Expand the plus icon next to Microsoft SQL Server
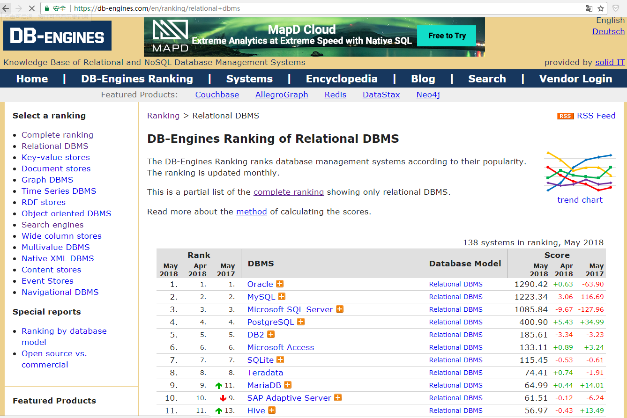 pos(340,309)
